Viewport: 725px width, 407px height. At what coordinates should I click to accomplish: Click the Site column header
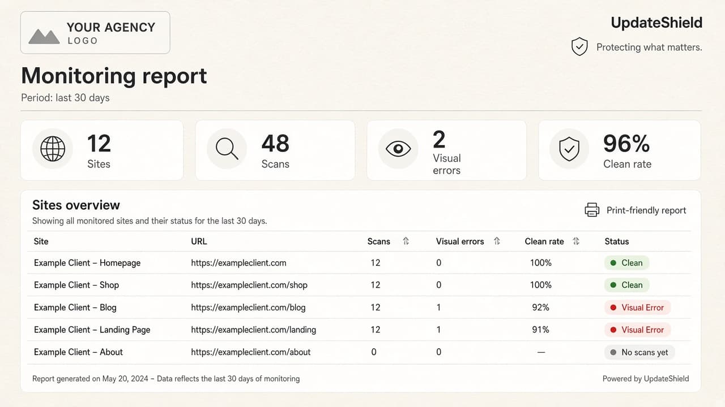pyautogui.click(x=41, y=241)
